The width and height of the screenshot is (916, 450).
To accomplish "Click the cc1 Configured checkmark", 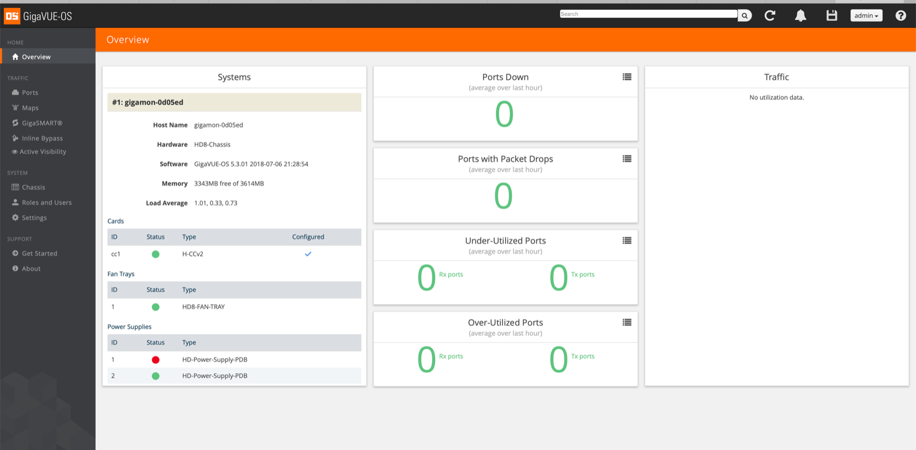I will coord(308,254).
